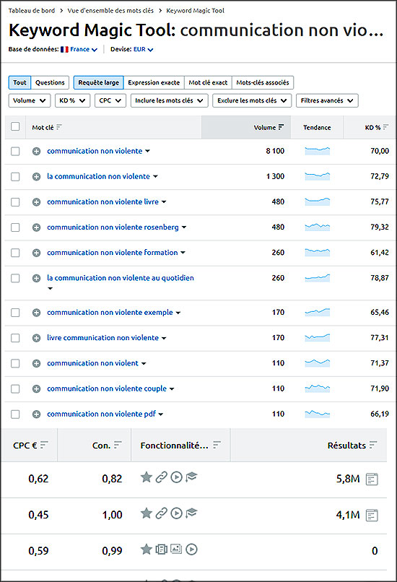View trend chart for 'communication non violente pdf'
This screenshot has width=397, height=582.
coord(317,414)
